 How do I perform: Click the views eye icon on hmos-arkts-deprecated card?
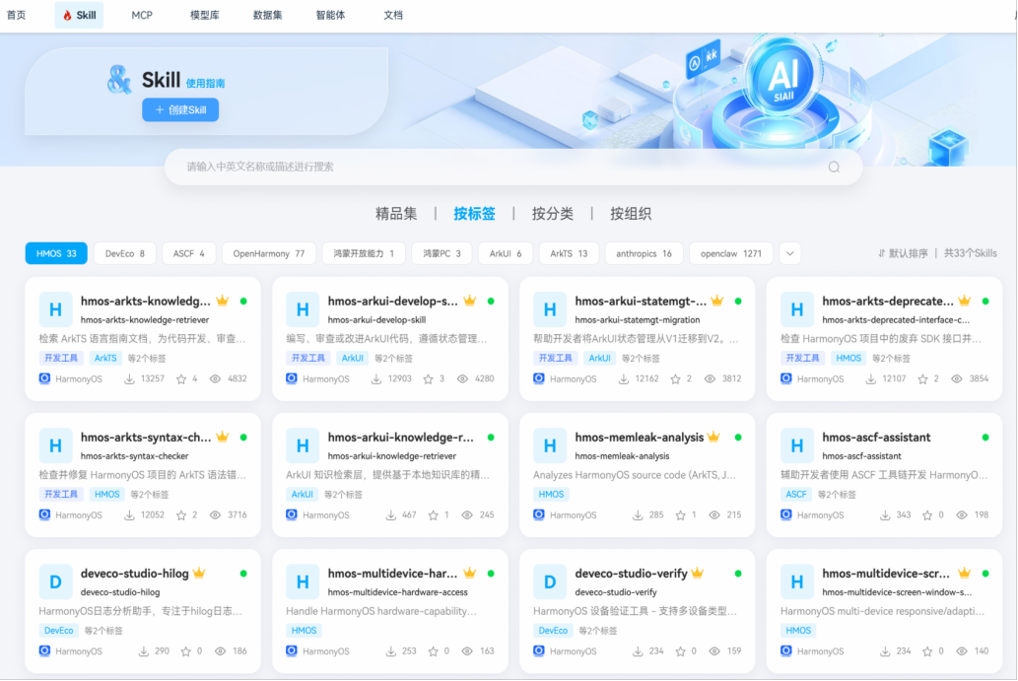click(x=956, y=379)
